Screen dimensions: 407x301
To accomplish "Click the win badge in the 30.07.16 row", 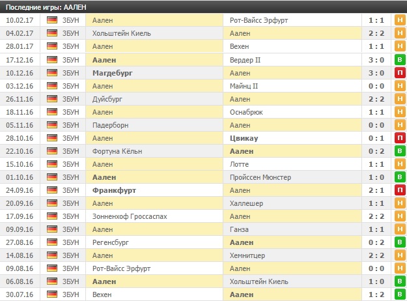I will coord(400,294).
